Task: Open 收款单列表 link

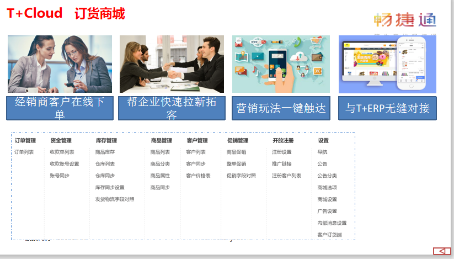Action: (x=62, y=152)
